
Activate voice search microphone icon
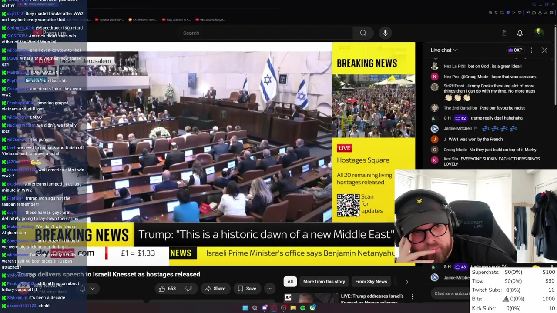385,33
